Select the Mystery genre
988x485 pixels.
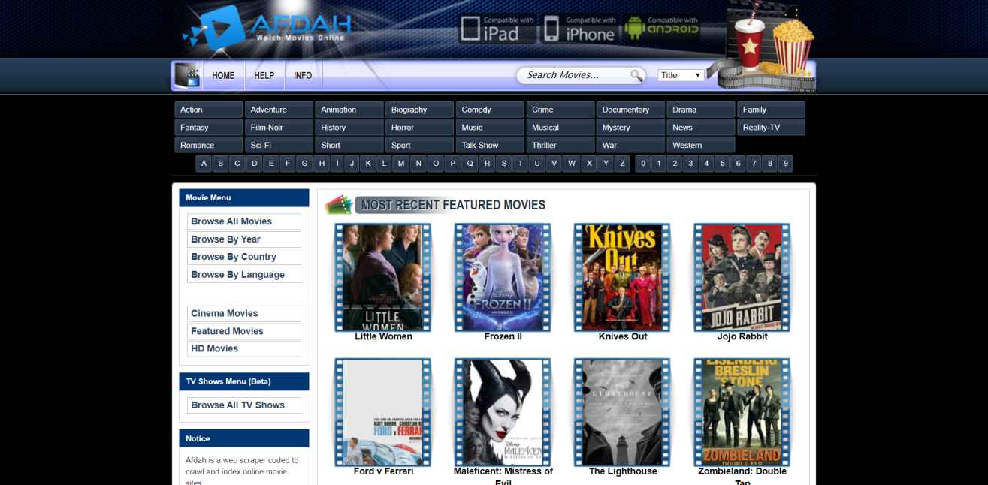pos(631,128)
